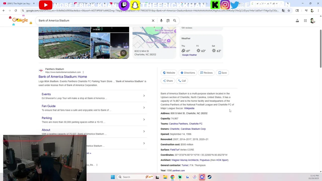Get Directions to the stadium
The width and height of the screenshot is (322, 181).
tap(188, 73)
